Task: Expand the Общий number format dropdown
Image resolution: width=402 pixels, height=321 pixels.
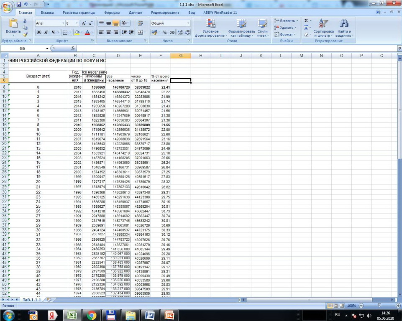Action: click(188, 23)
